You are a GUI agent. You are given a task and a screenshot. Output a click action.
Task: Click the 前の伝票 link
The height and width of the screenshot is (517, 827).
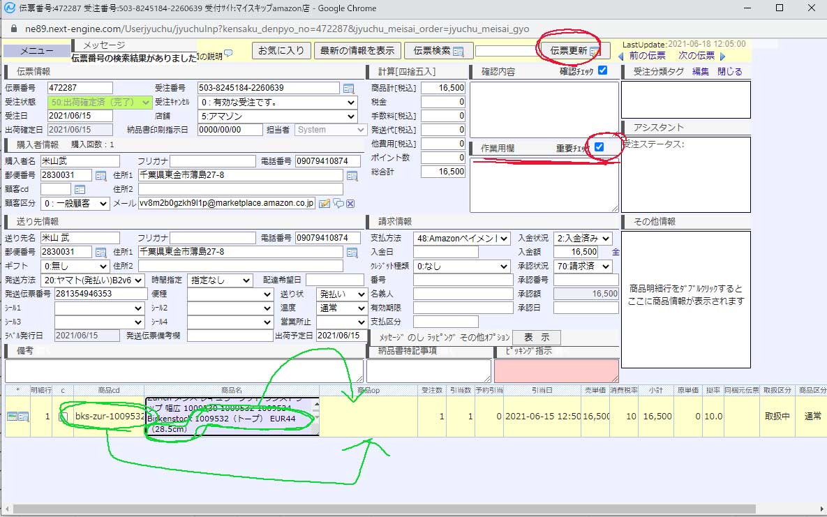pyautogui.click(x=647, y=56)
